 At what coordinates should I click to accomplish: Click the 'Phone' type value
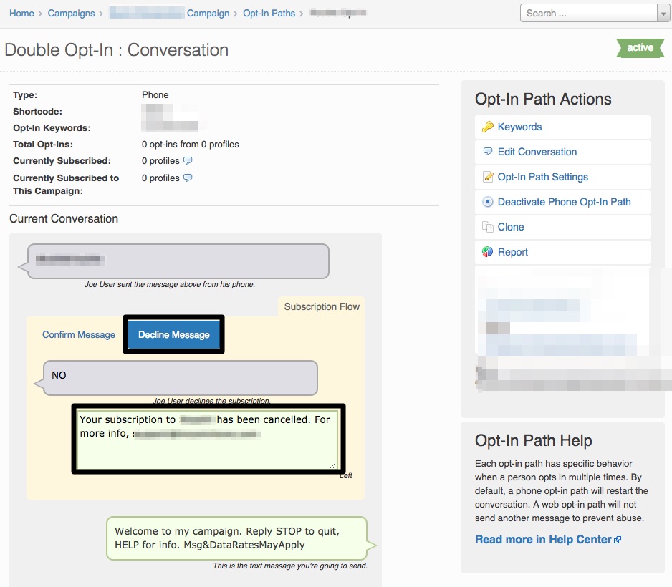pyautogui.click(x=155, y=94)
